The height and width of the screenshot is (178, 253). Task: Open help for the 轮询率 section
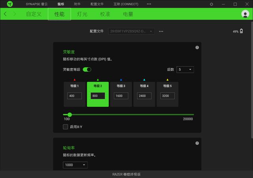pos(197,143)
